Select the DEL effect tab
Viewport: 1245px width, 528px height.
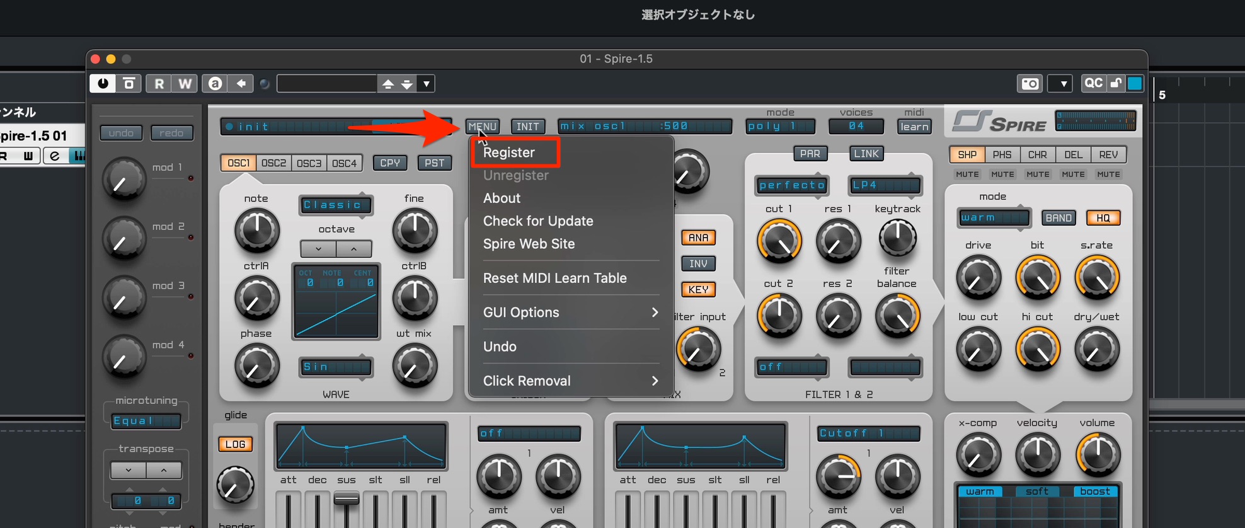[x=1073, y=154]
